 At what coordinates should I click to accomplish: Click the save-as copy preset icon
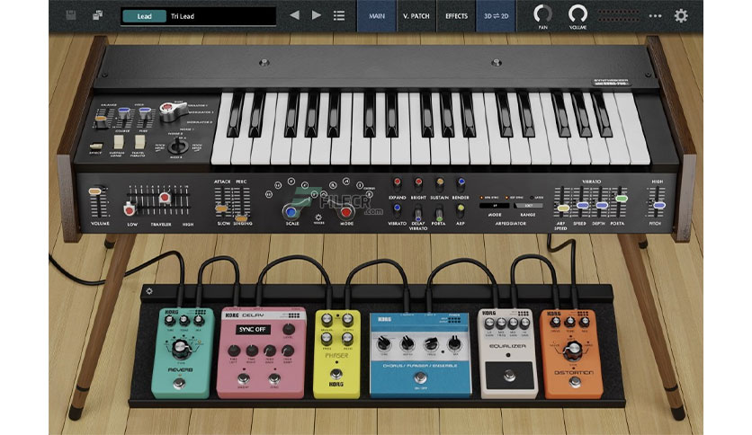97,16
